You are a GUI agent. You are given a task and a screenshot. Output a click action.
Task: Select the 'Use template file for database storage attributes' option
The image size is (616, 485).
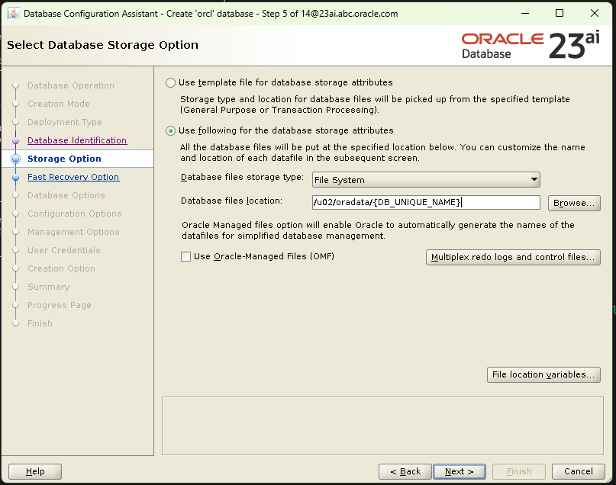[x=169, y=83]
